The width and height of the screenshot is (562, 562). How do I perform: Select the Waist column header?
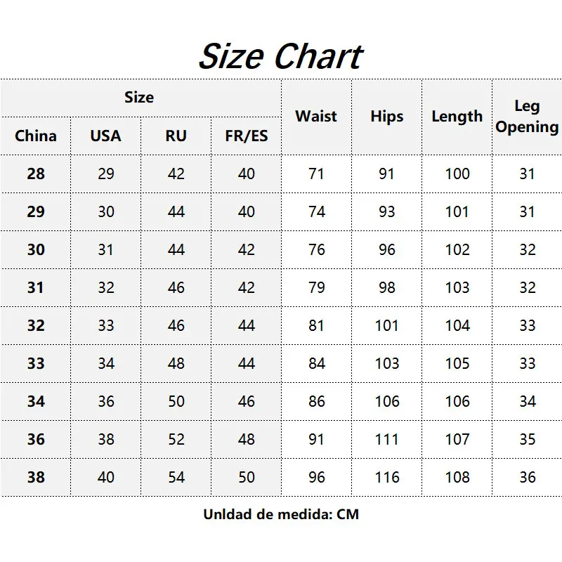tap(316, 117)
